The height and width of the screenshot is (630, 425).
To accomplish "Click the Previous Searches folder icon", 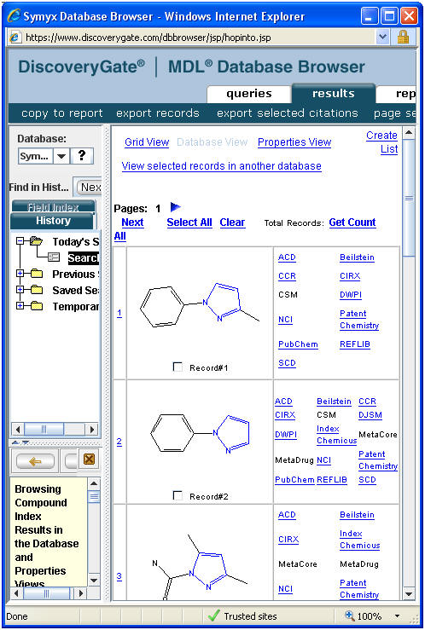I will tap(37, 274).
